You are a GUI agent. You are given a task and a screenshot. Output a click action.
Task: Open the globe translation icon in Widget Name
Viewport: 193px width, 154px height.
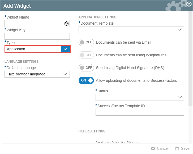click(x=66, y=24)
